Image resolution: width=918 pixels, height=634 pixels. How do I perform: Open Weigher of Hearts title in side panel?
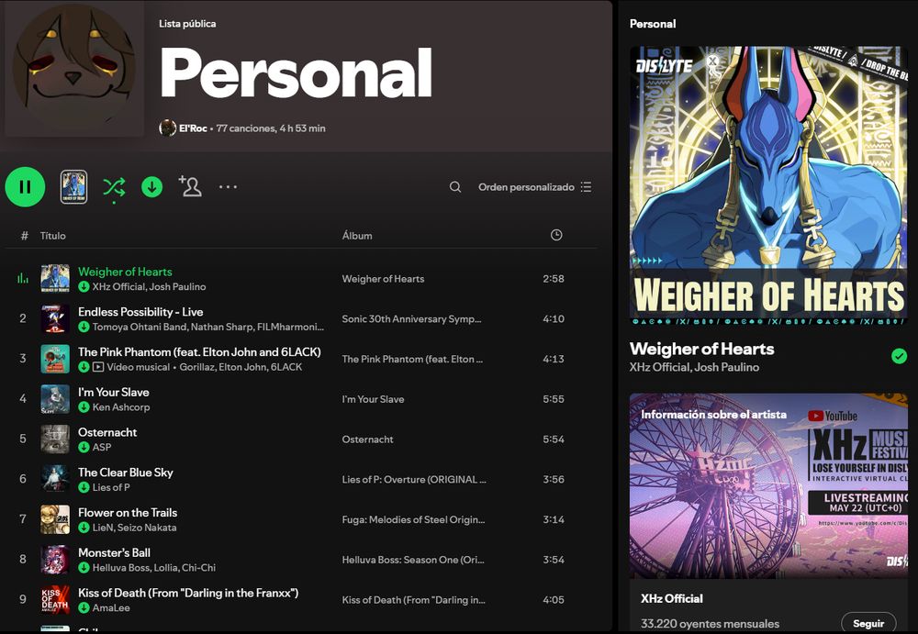pos(701,349)
